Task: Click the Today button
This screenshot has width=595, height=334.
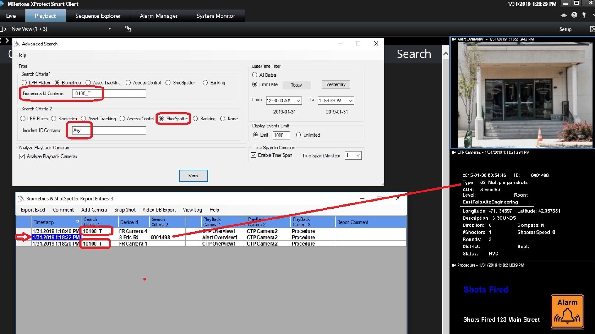Action: [297, 85]
